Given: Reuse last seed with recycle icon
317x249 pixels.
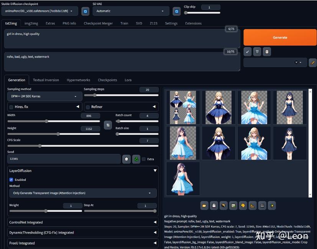Looking at the screenshot, I should [x=136, y=159].
